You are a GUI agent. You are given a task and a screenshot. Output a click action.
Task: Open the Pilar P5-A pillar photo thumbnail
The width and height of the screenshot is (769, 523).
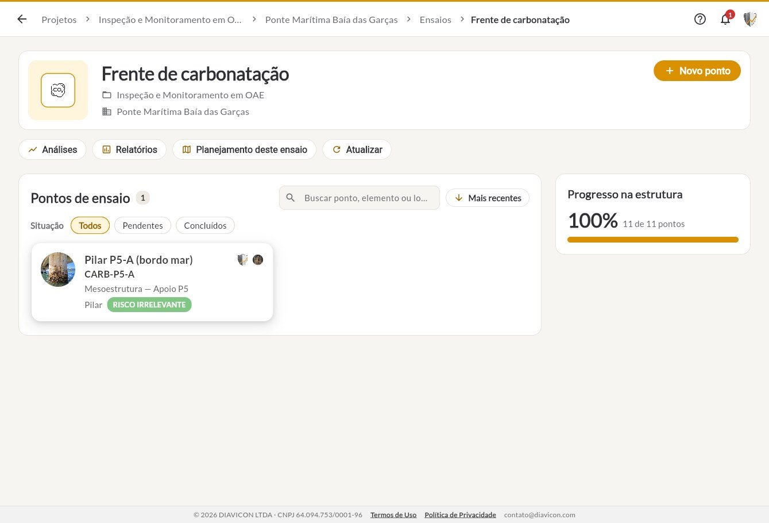coord(58,270)
